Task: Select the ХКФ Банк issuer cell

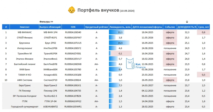Action: [24, 70]
